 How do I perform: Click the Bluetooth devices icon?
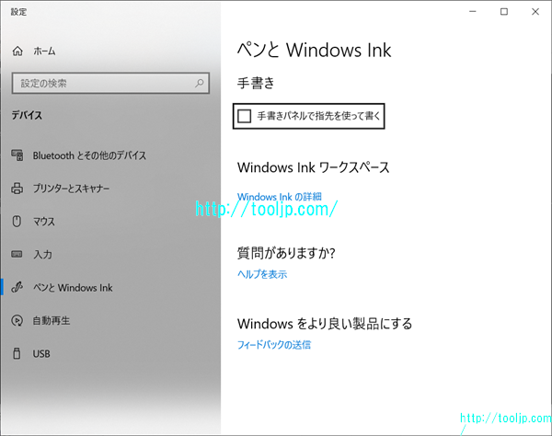tap(17, 155)
